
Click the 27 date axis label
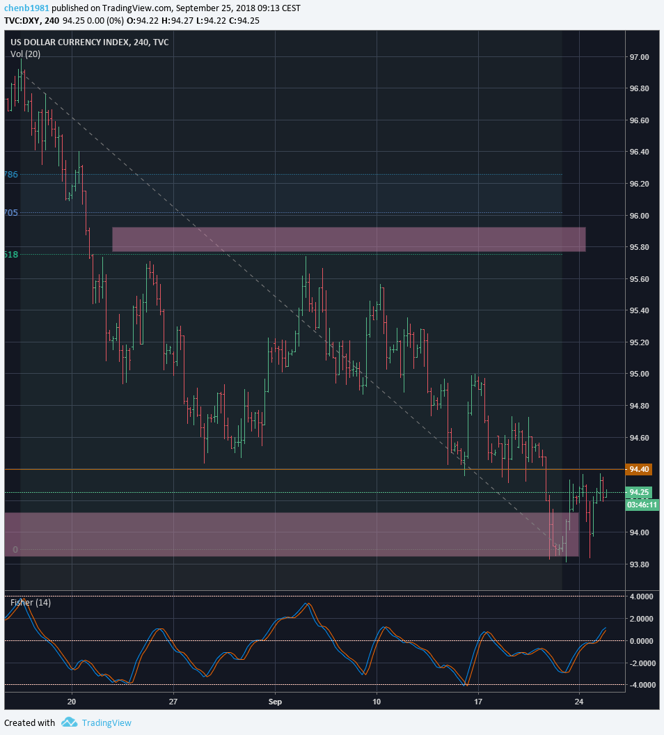click(173, 702)
